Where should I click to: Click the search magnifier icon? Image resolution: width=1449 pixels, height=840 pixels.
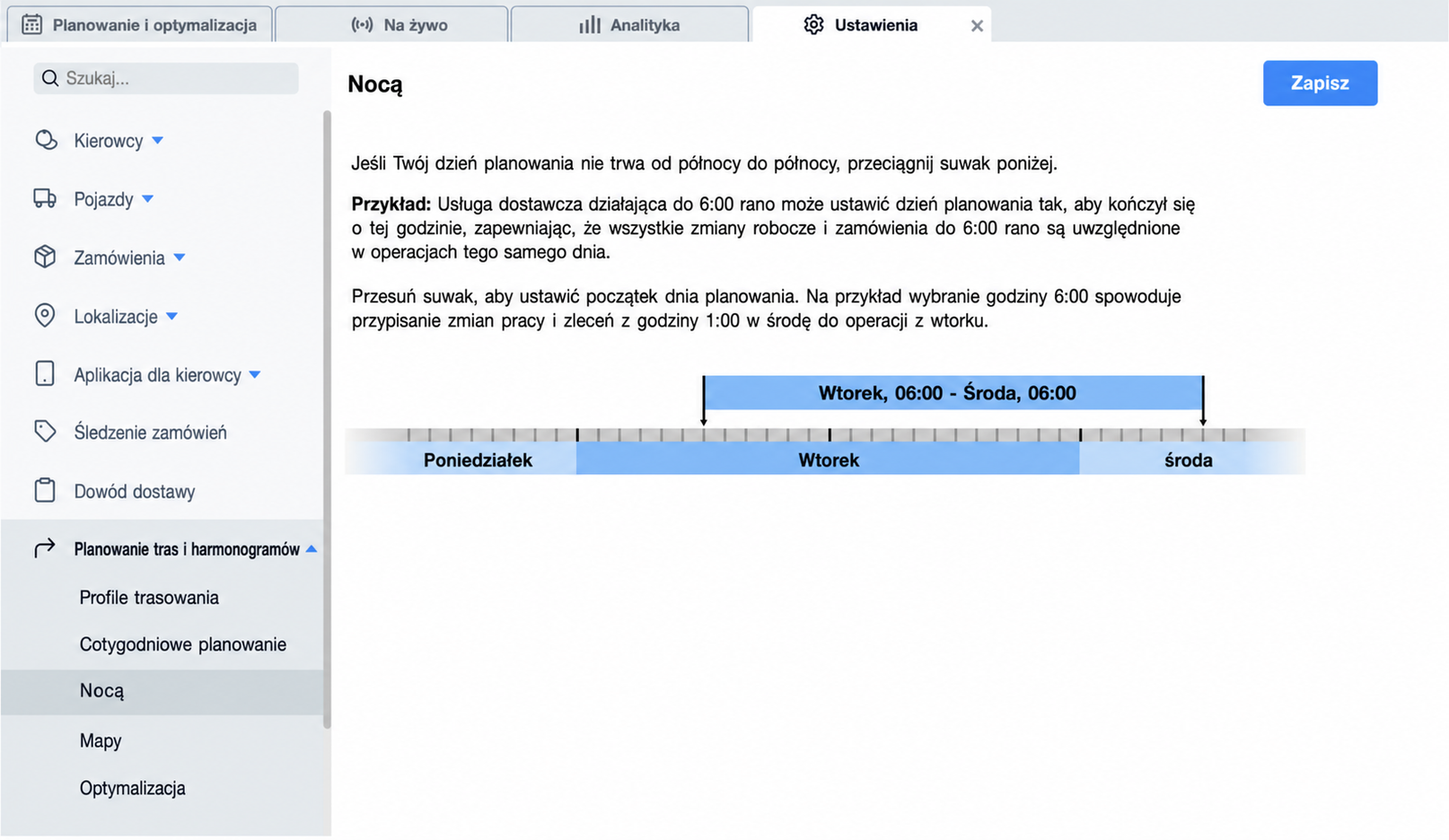pos(50,78)
